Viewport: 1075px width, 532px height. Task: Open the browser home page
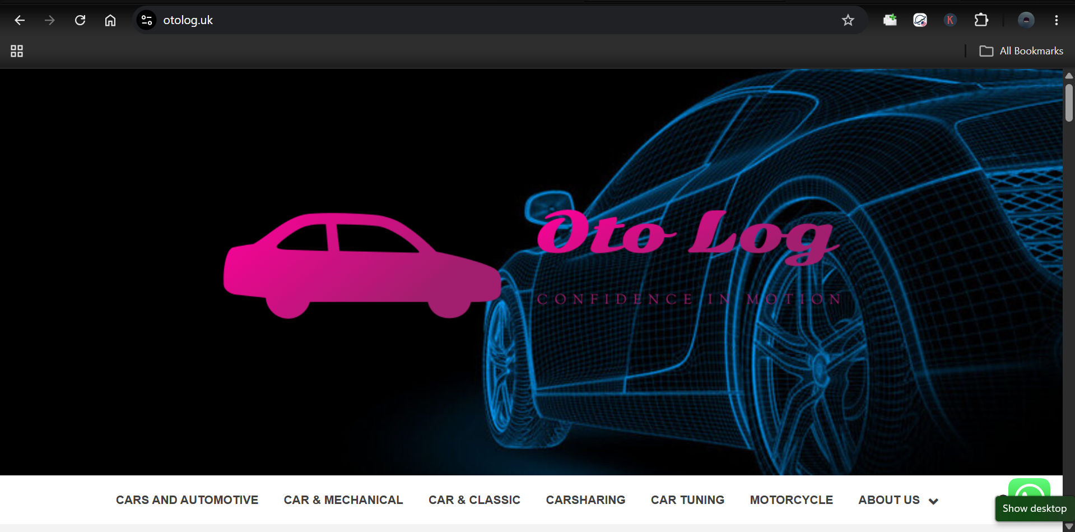coord(110,20)
